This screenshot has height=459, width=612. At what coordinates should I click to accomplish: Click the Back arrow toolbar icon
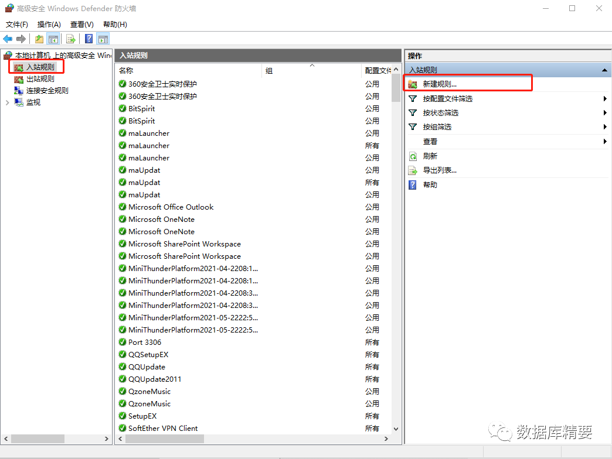(x=8, y=39)
